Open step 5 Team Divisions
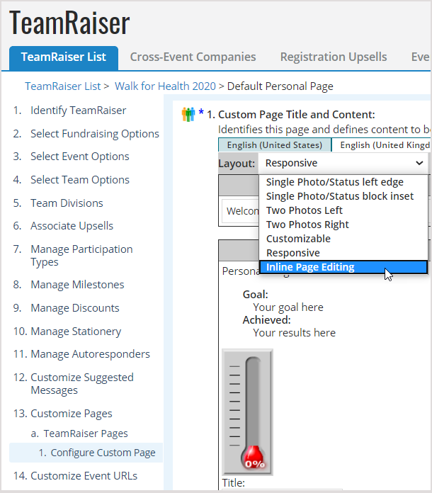432x493 pixels. [x=67, y=203]
